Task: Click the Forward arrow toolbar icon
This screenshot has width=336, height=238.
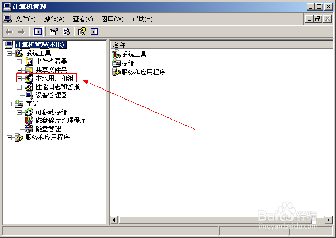Action: click(21, 32)
